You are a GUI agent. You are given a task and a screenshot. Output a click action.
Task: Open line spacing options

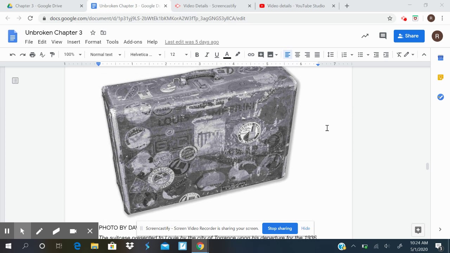click(330, 54)
